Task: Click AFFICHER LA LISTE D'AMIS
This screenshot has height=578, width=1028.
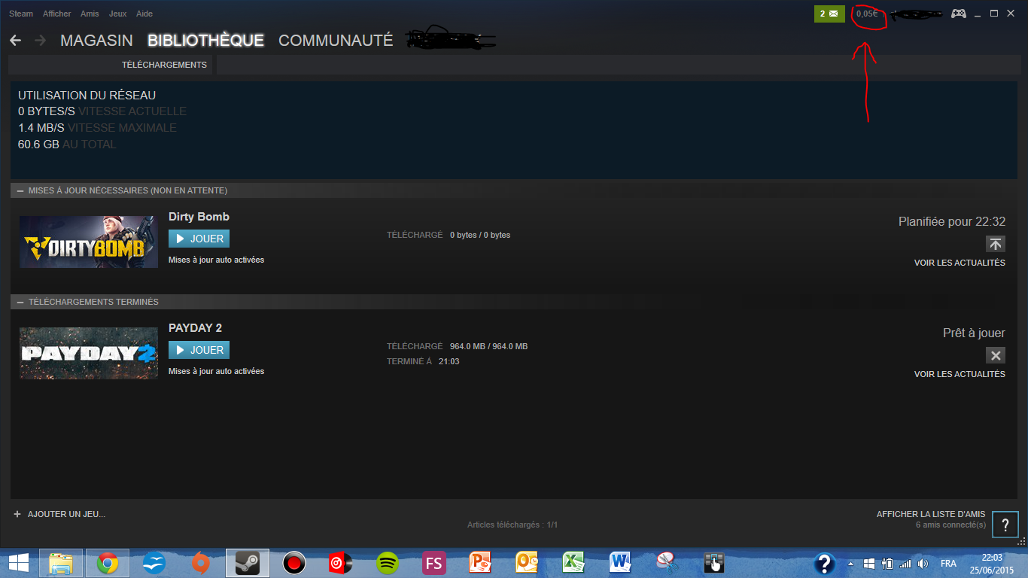Action: (931, 514)
